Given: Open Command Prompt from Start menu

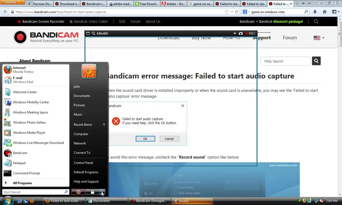Looking at the screenshot, I should tap(36, 173).
